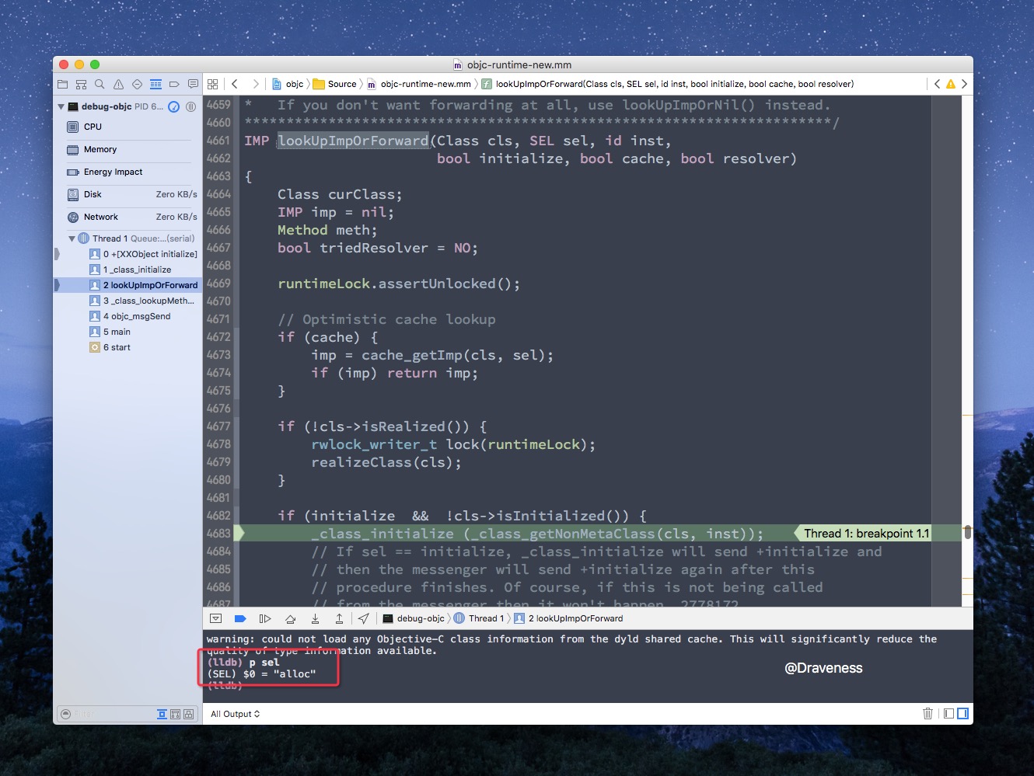This screenshot has height=776, width=1034.
Task: Click line number 4672 in gutter
Action: coord(218,337)
